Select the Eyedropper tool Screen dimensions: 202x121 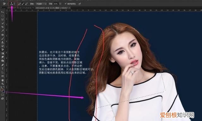tap(3, 31)
